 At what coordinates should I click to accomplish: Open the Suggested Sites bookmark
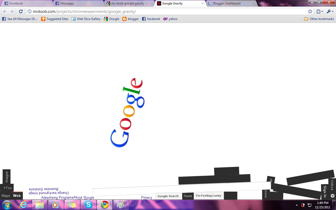(55, 19)
